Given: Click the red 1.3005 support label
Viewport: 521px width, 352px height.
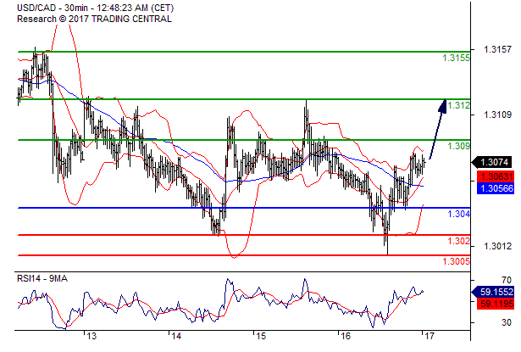Looking at the screenshot, I should 456,261.
